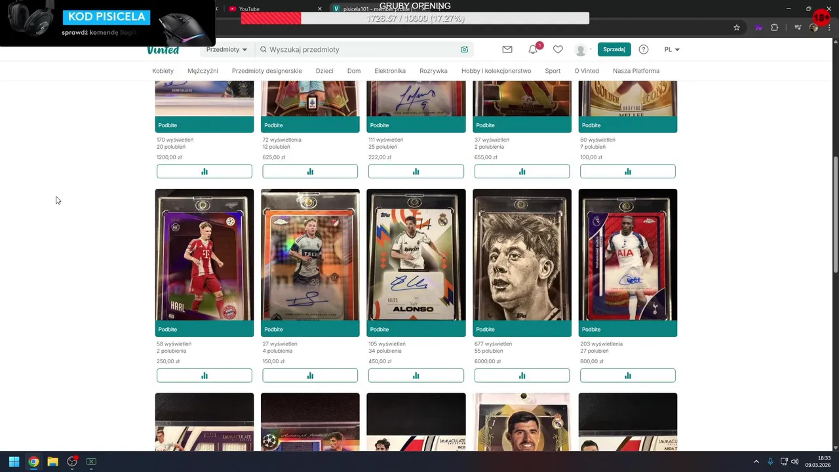The width and height of the screenshot is (839, 472).
Task: Open the Windows Start menu
Action: [x=14, y=462]
